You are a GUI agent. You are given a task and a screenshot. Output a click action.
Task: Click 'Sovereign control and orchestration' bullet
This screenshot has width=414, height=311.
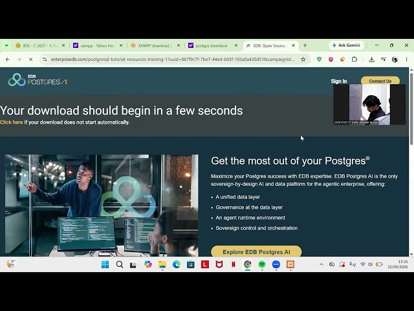click(256, 228)
